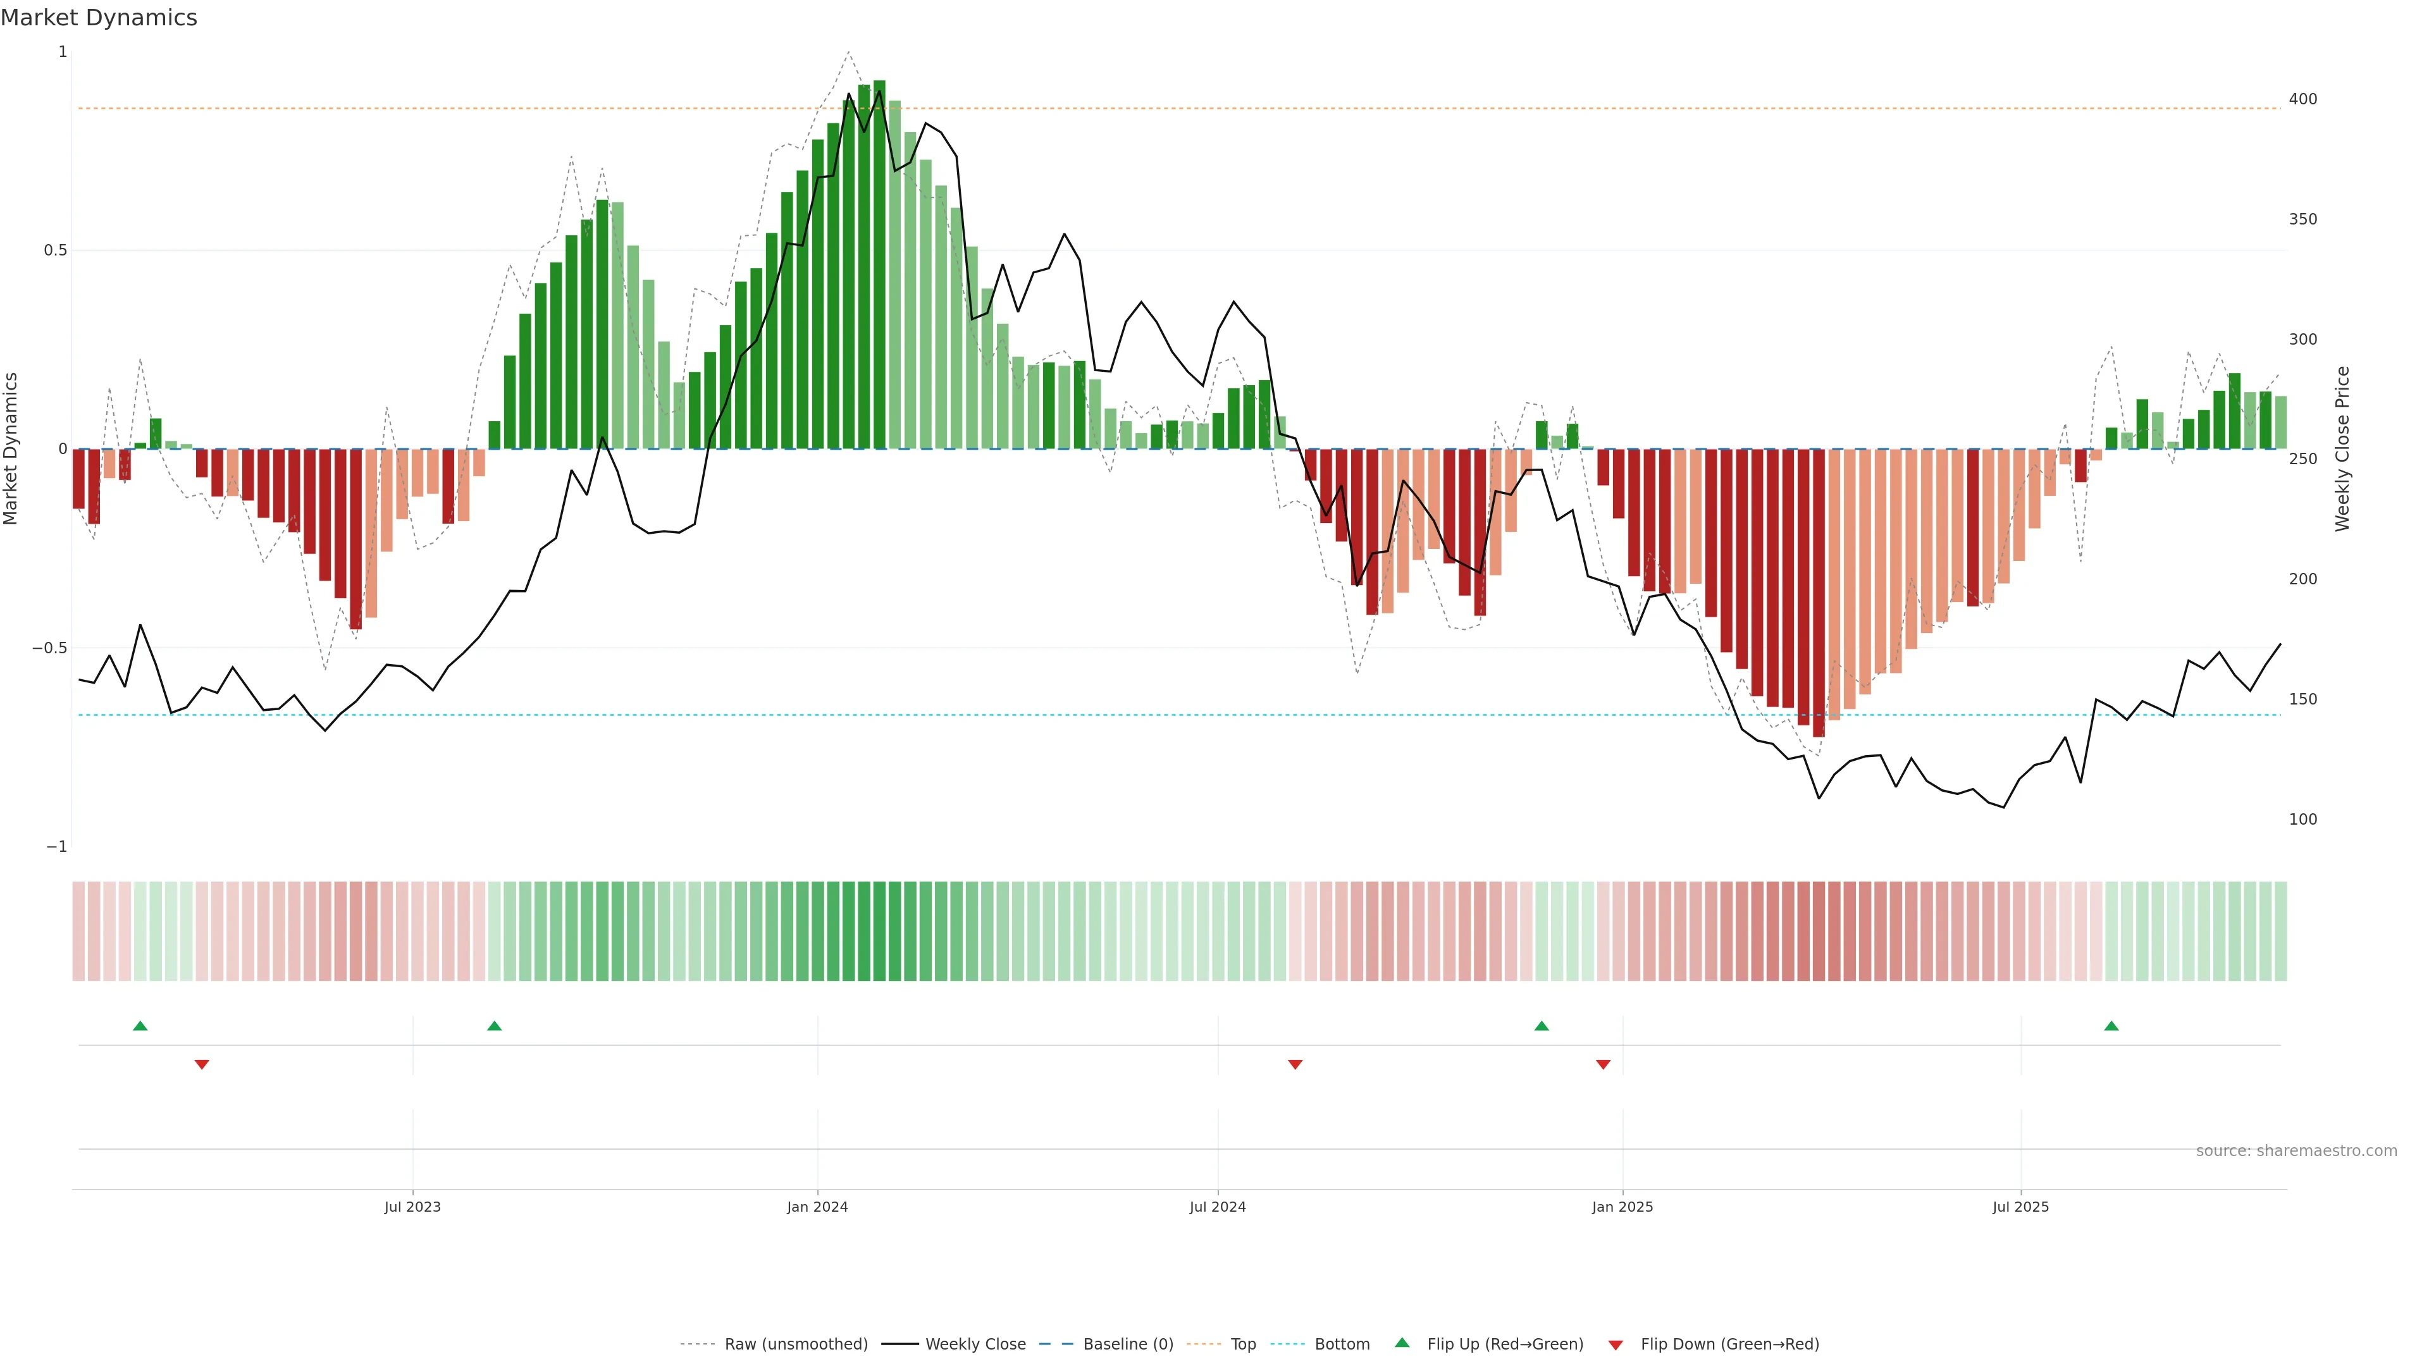Click the Market Dynamics chart title

(99, 18)
